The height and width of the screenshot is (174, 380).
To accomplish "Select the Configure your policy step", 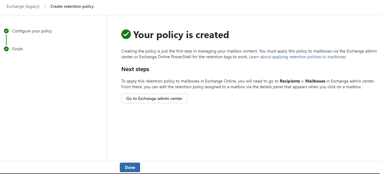I will 32,31.
